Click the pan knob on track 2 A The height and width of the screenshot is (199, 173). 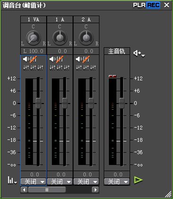click(x=86, y=38)
